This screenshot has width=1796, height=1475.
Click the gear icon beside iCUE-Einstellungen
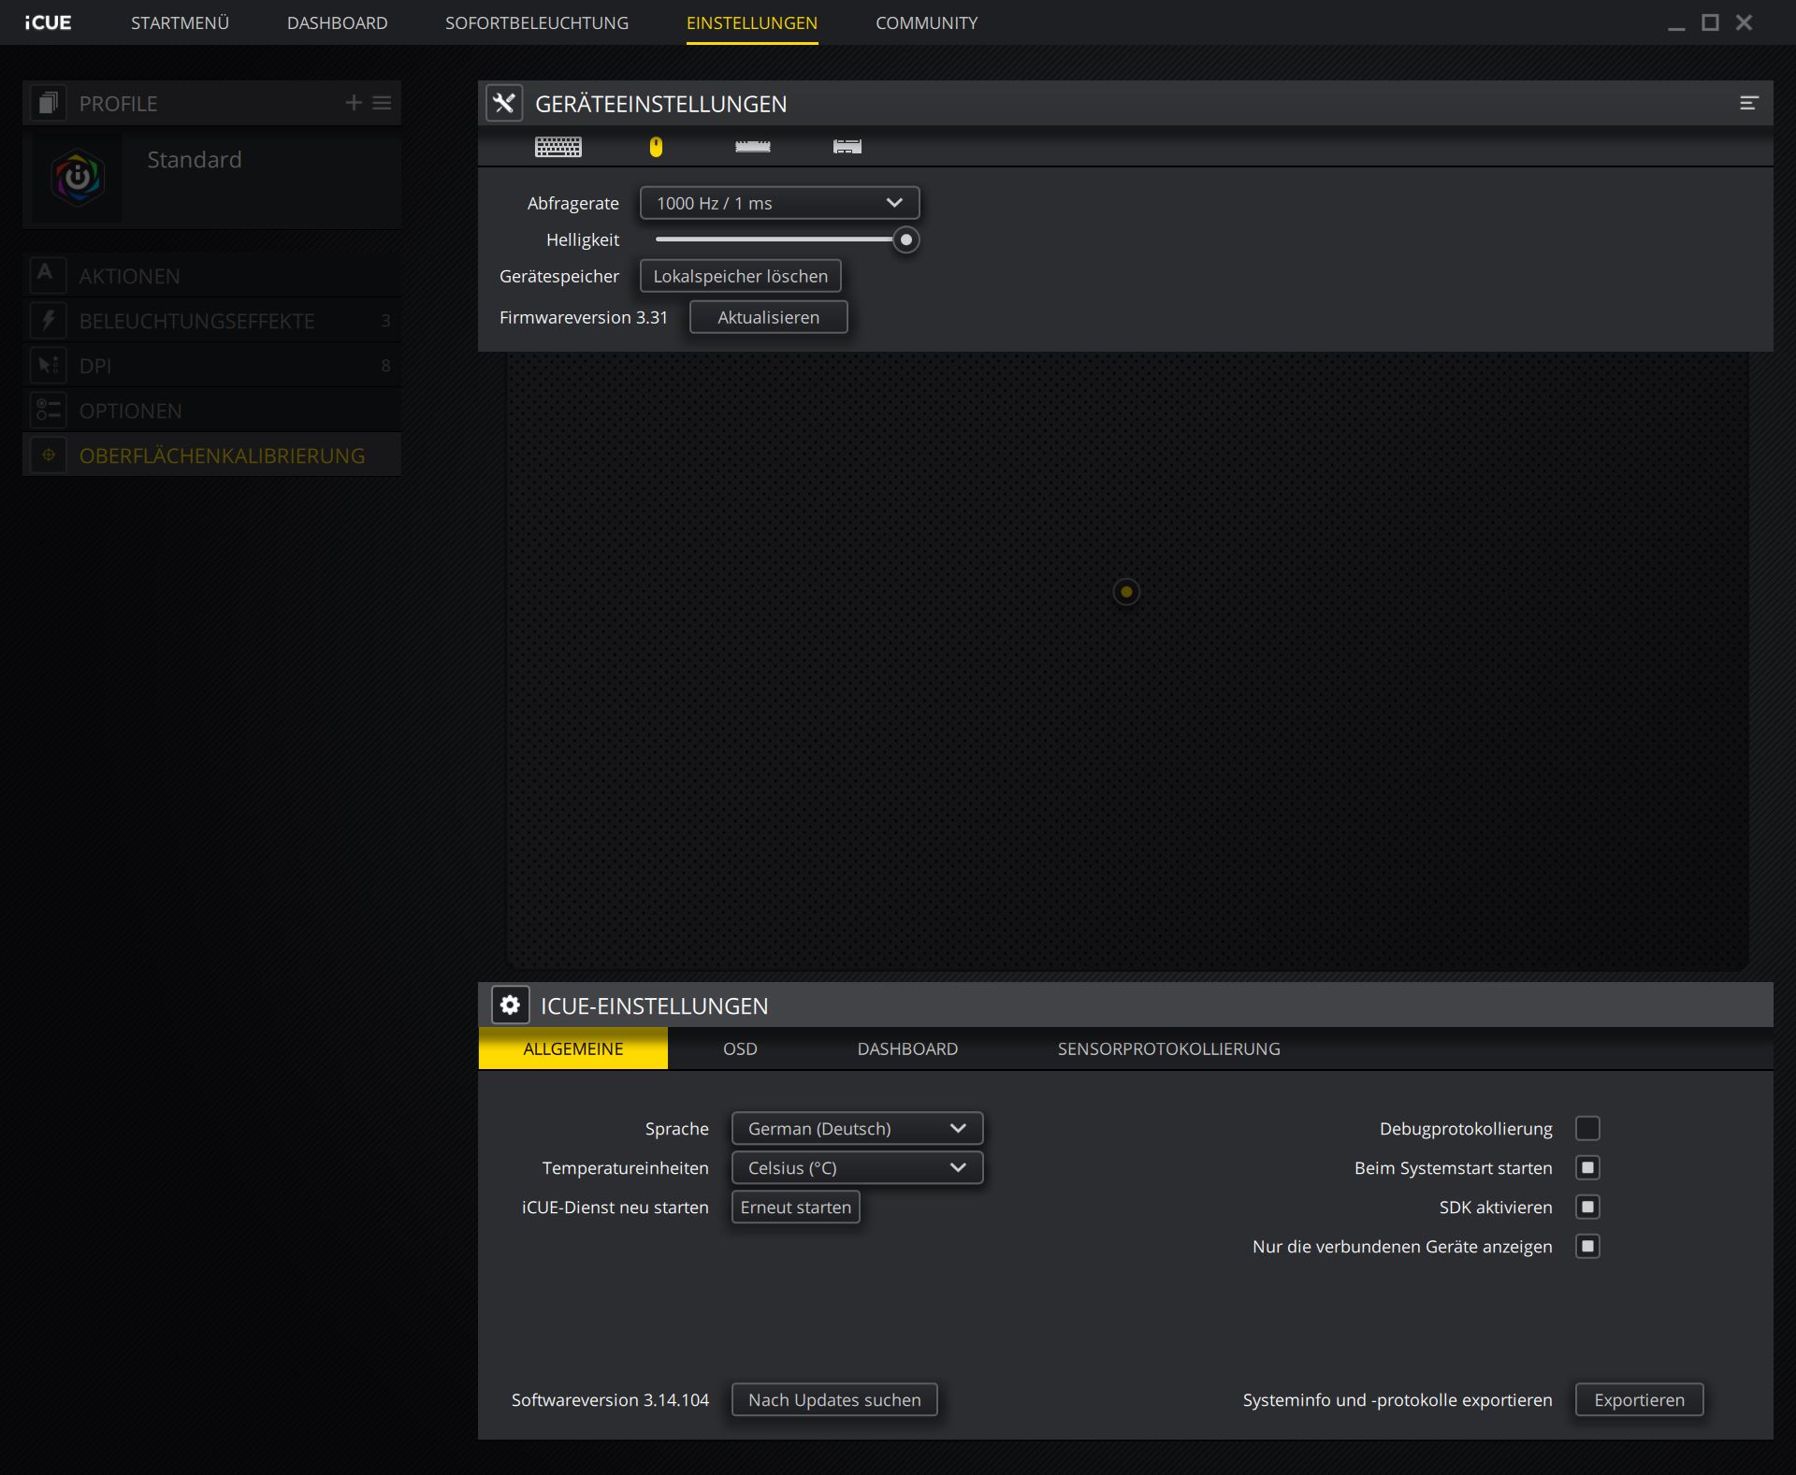(x=510, y=1005)
